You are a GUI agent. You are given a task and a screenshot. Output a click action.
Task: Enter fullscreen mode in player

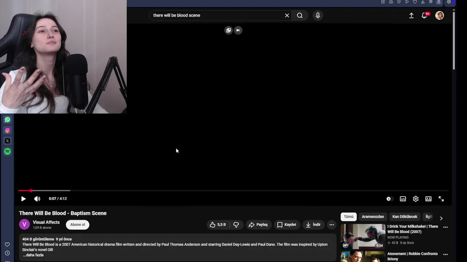[x=441, y=199]
